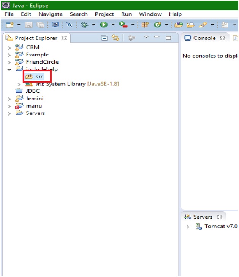The image size is (239, 277).
Task: Open the Search menu
Action: (x=79, y=14)
